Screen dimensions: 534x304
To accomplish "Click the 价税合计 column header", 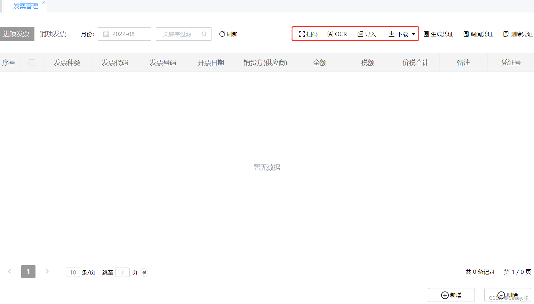I will tap(416, 62).
